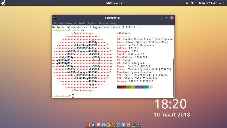Screen dimensions: 227x128
Task: Click the 'Uptime: 25 mins' line
Action: pos(128,48)
